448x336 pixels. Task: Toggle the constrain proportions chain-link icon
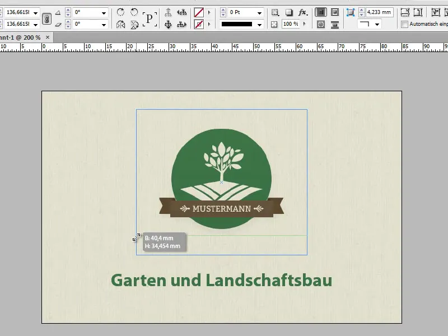click(46, 19)
